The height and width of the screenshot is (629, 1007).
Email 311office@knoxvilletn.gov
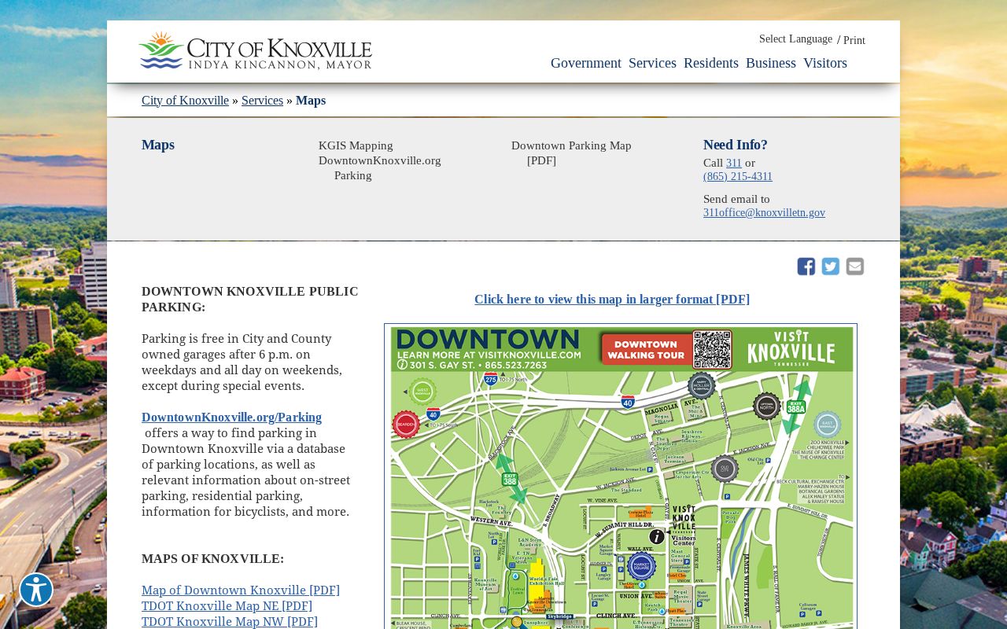(x=764, y=212)
